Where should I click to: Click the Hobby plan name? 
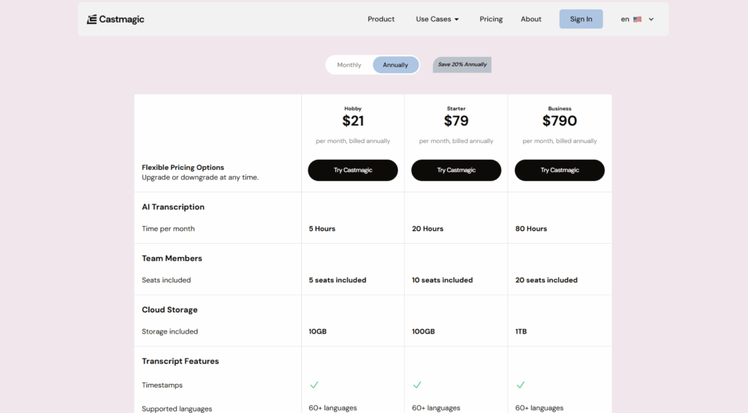pyautogui.click(x=353, y=109)
